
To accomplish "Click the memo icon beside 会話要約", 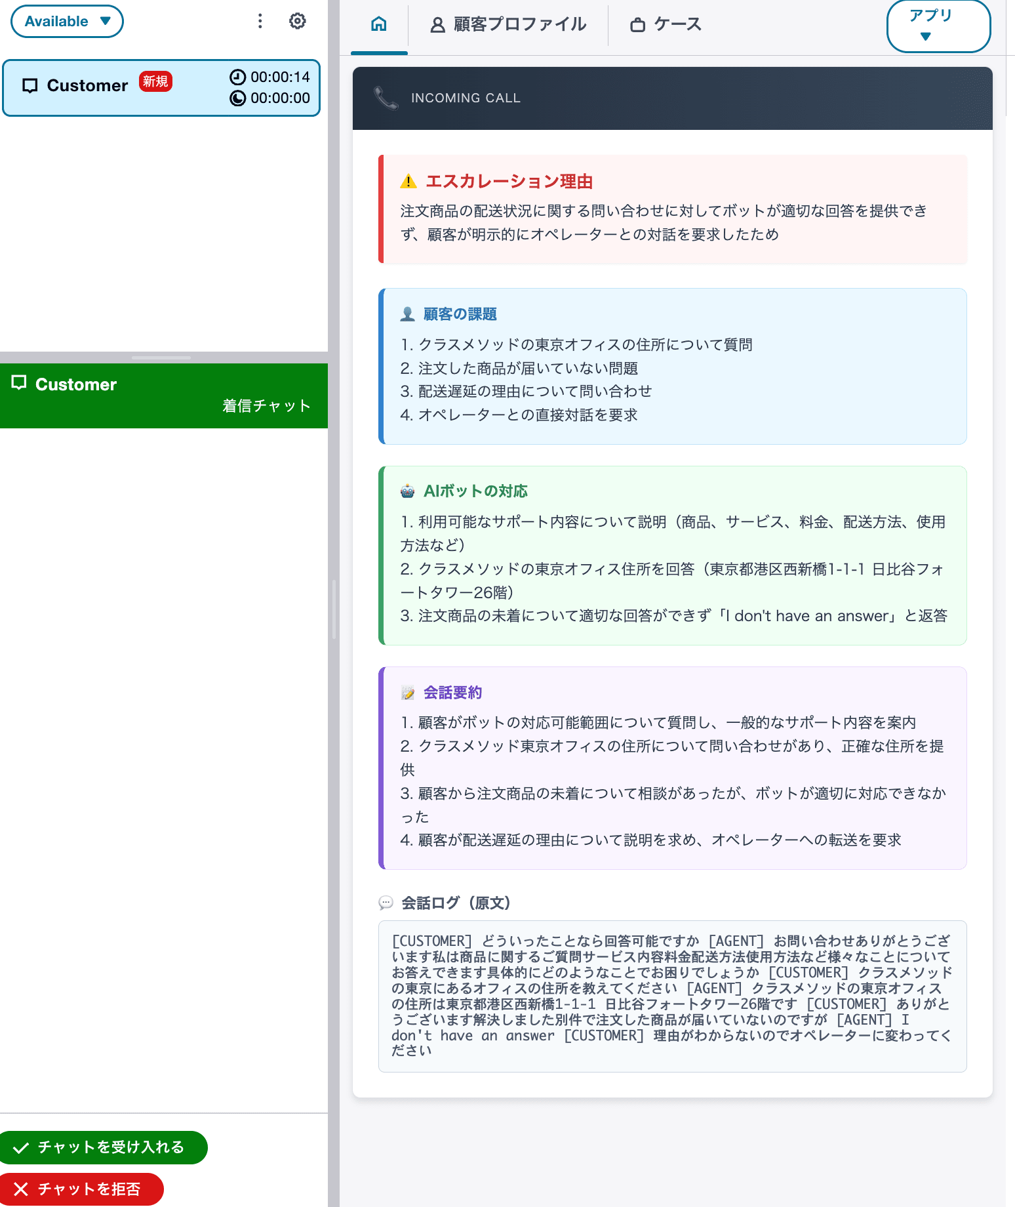I will click(408, 693).
